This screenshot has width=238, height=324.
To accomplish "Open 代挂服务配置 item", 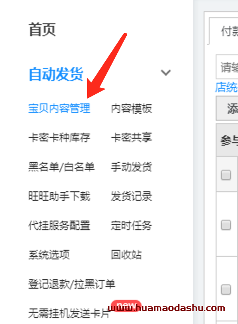I will pyautogui.click(x=59, y=225).
